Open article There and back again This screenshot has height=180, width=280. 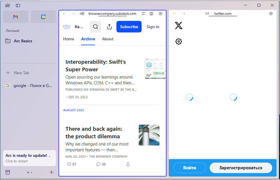click(94, 132)
